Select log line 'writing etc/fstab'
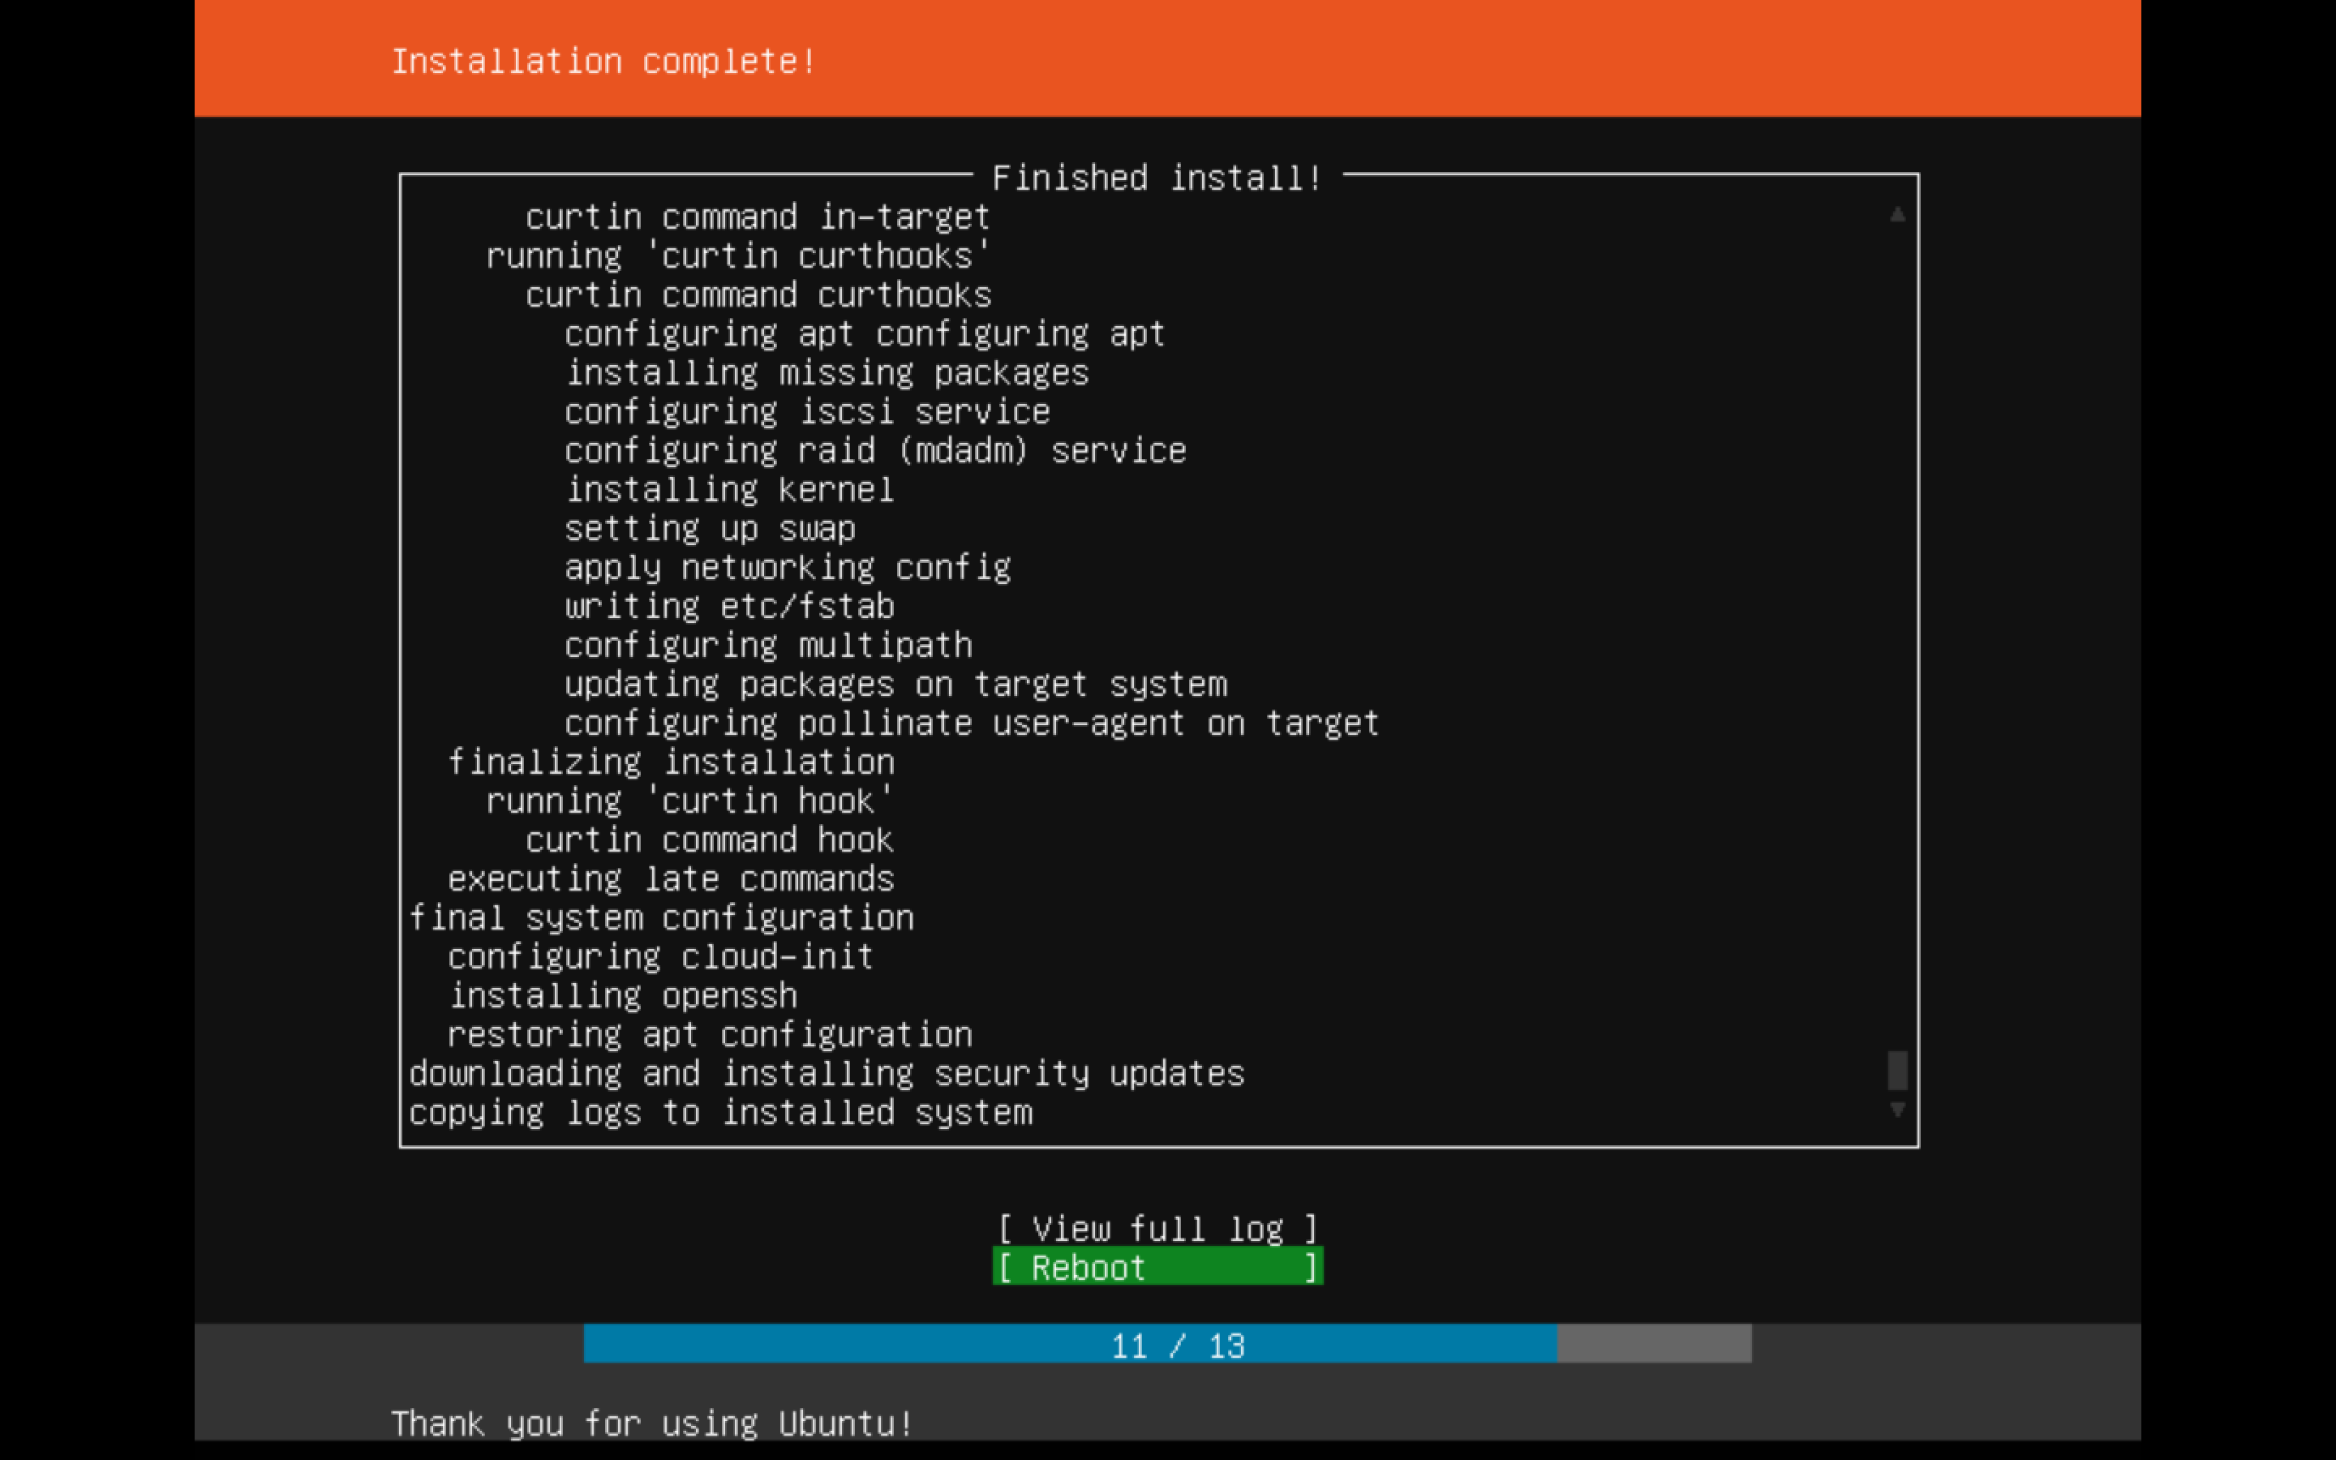 pos(729,607)
